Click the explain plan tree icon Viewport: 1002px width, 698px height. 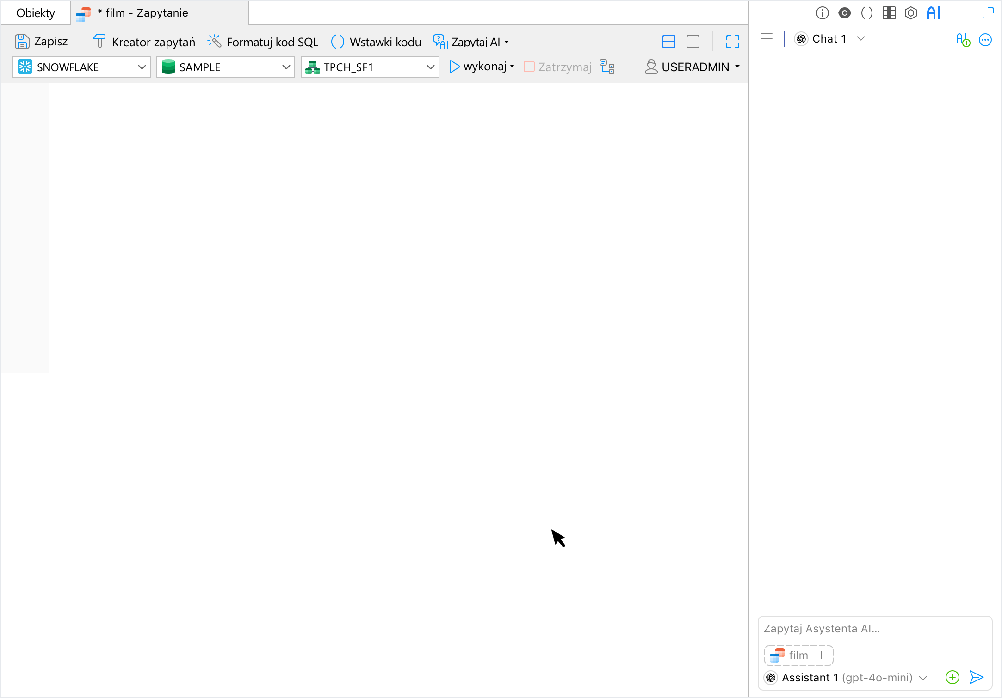pyautogui.click(x=607, y=67)
